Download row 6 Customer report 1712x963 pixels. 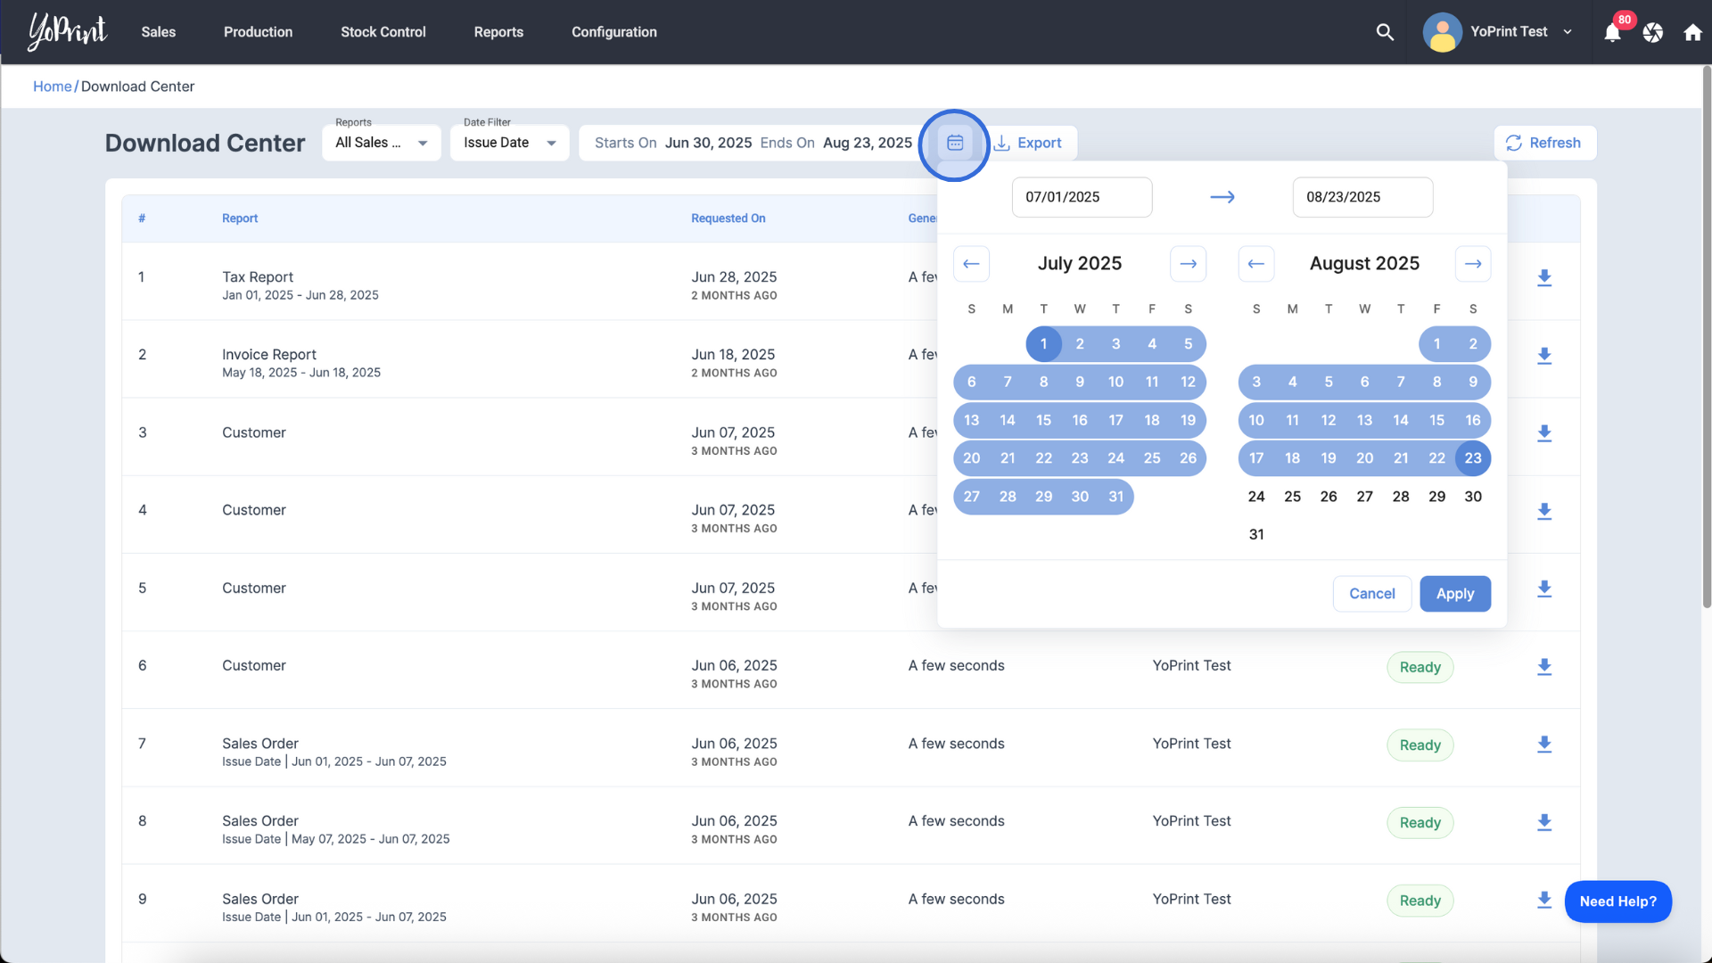pos(1544,667)
